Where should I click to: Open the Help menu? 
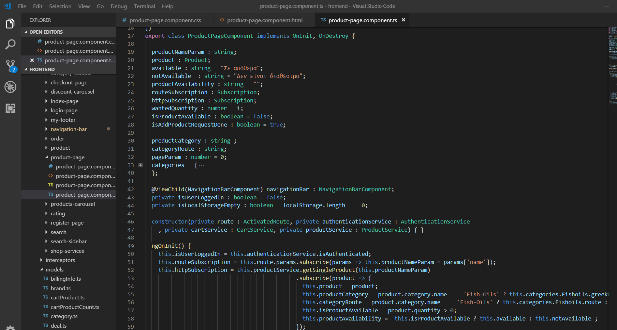[x=167, y=6]
